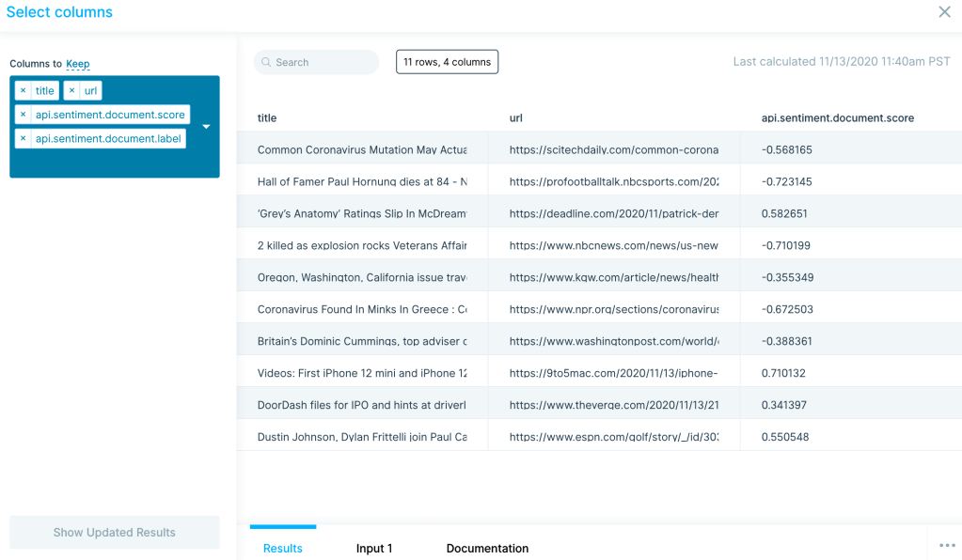The width and height of the screenshot is (962, 560).
Task: Select the DoorDash files for IPO row
Action: coord(361,405)
